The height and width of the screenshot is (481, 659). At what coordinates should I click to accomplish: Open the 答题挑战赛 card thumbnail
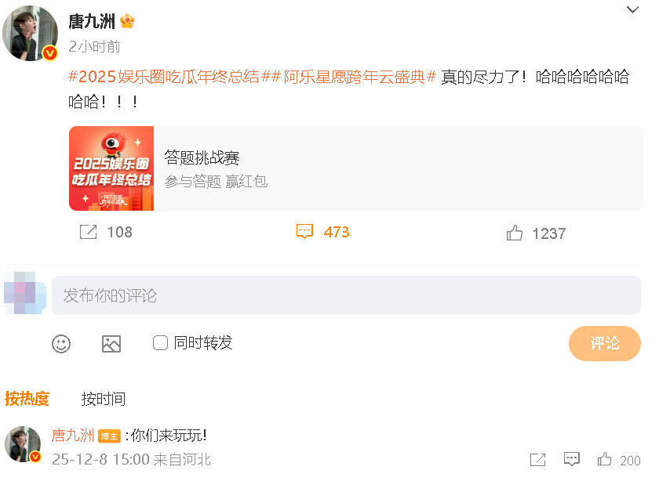point(111,168)
